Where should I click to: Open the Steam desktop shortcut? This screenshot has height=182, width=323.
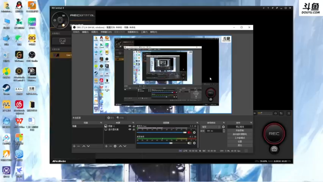click(6, 89)
